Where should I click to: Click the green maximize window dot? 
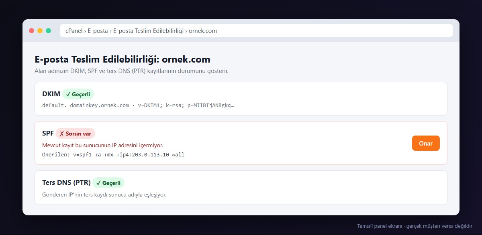pos(49,30)
